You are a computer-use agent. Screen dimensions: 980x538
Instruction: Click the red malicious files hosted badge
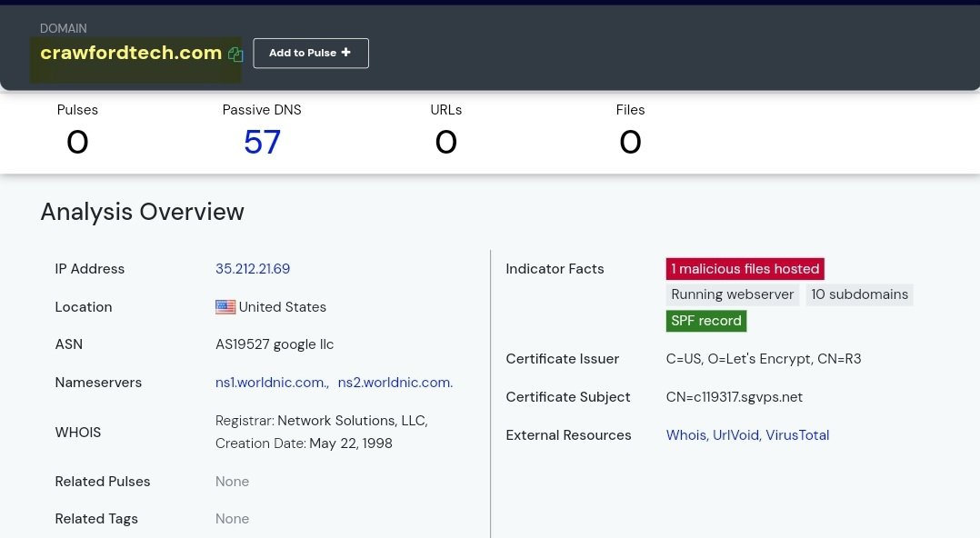[x=745, y=269]
